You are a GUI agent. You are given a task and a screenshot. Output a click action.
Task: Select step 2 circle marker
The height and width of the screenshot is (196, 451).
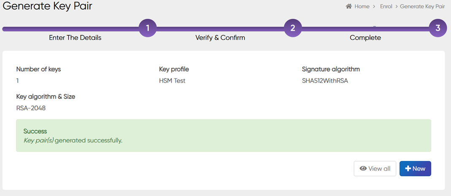pyautogui.click(x=293, y=28)
